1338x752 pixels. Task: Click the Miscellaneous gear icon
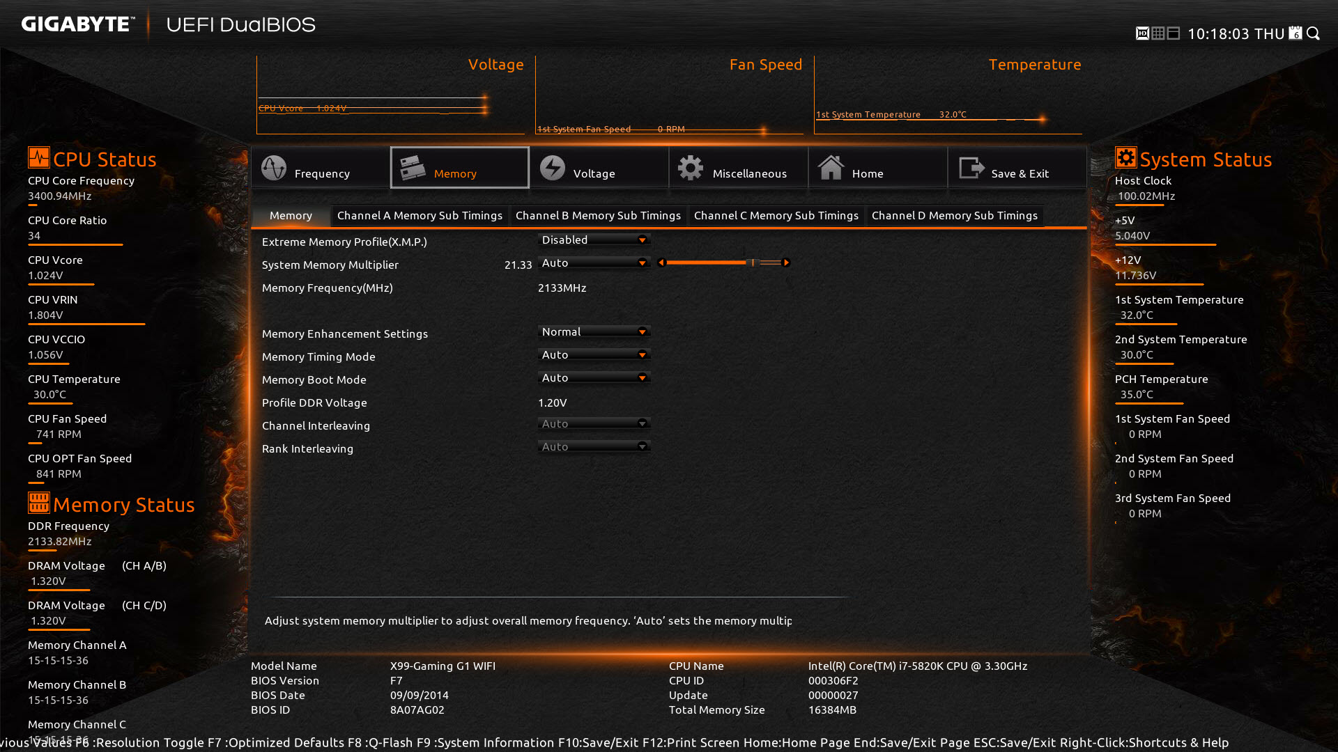[691, 168]
